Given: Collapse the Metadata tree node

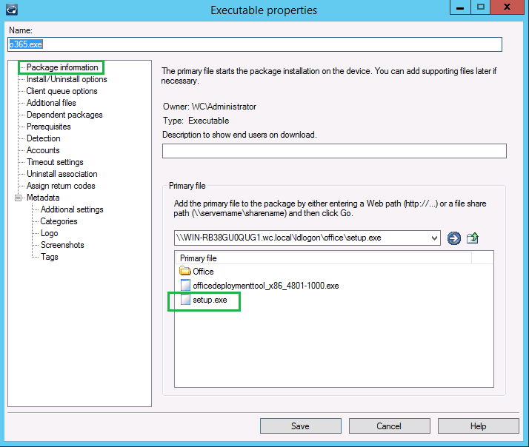Looking at the screenshot, I should [x=18, y=198].
